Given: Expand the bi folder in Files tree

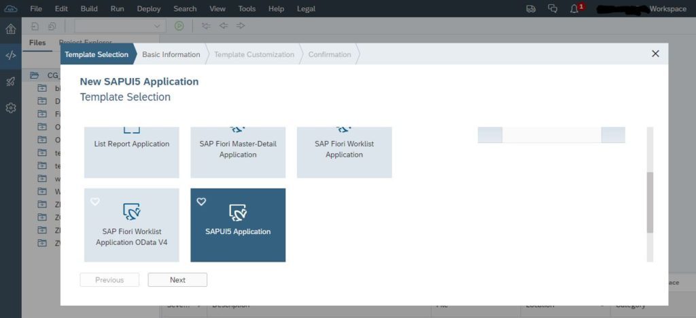Looking at the screenshot, I should point(42,88).
